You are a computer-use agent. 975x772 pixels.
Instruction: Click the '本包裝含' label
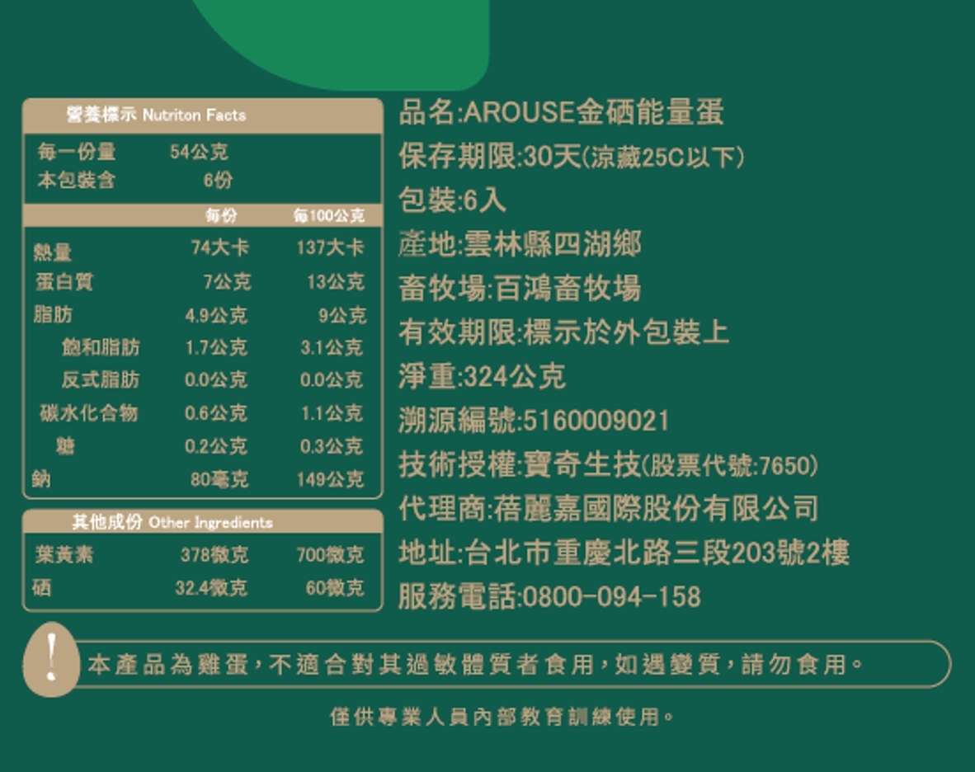(x=77, y=181)
